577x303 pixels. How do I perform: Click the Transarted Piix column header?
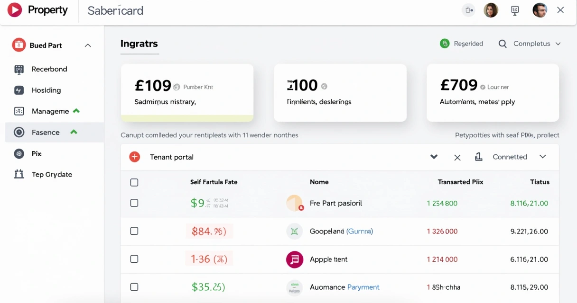tap(460, 182)
